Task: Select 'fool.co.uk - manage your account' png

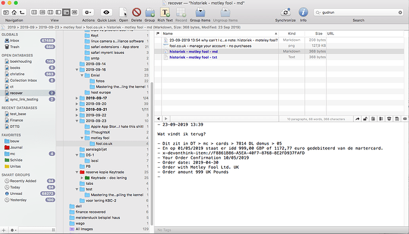Action: 210,46
